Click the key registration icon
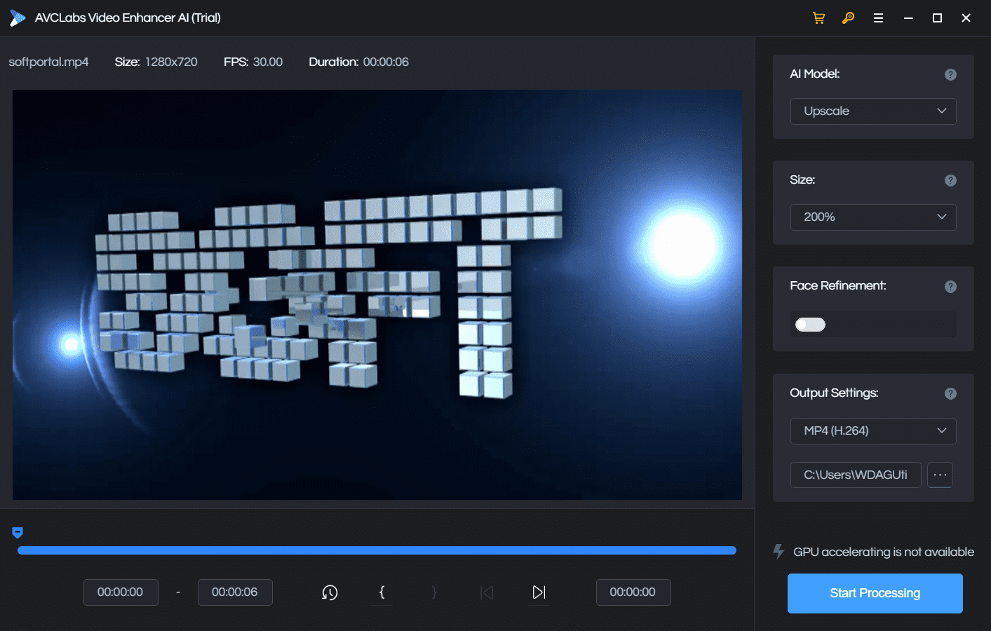Viewport: 991px width, 631px height. [x=848, y=18]
